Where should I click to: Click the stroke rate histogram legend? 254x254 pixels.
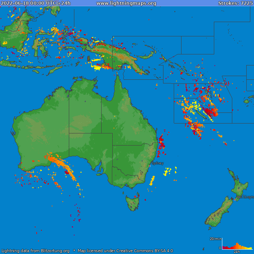[x=237, y=245]
